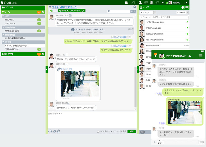The height and width of the screenshot is (147, 206).
Task: Click the speaker notification icon under room title
Action: tap(51, 11)
